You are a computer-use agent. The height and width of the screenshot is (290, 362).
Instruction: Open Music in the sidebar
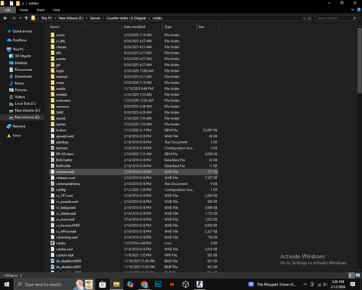pyautogui.click(x=20, y=83)
